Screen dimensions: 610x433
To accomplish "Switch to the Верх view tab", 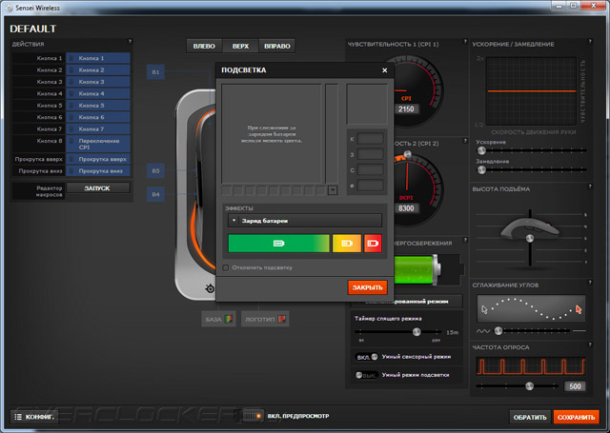I will [240, 46].
